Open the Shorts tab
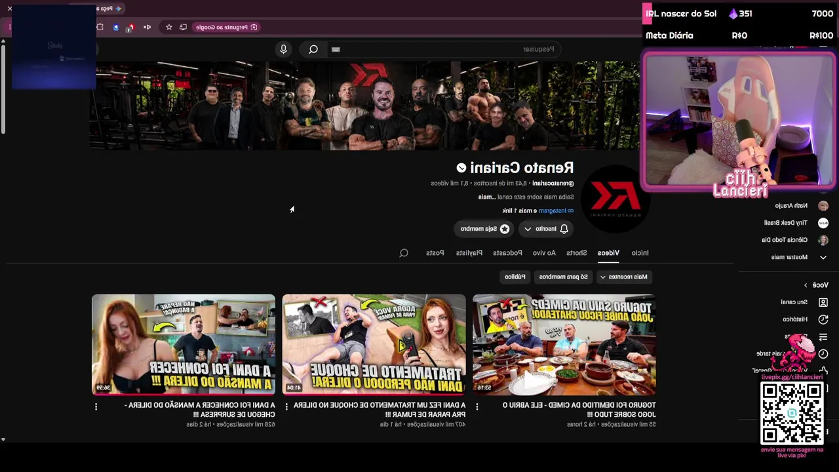Viewport: 839px width, 472px height. (x=577, y=253)
